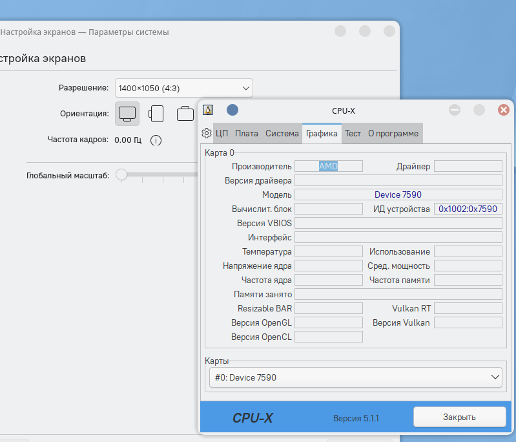Select the third orientation icon beside portrait
The width and height of the screenshot is (516, 442).
tap(185, 114)
